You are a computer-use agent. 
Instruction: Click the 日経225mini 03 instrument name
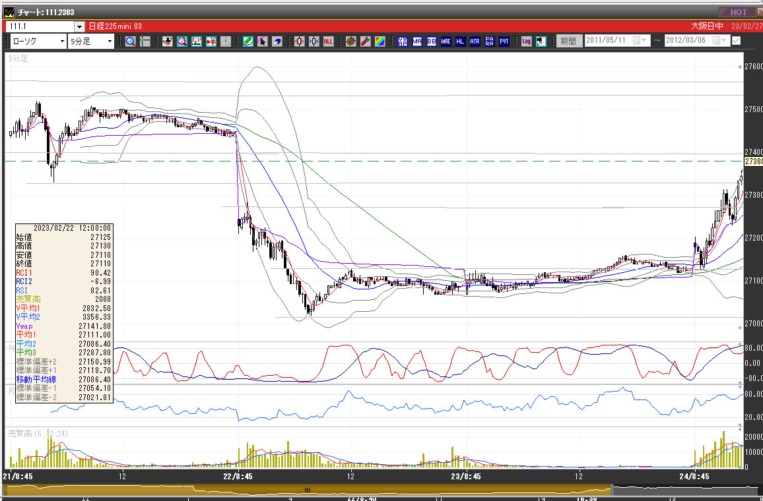click(x=116, y=26)
